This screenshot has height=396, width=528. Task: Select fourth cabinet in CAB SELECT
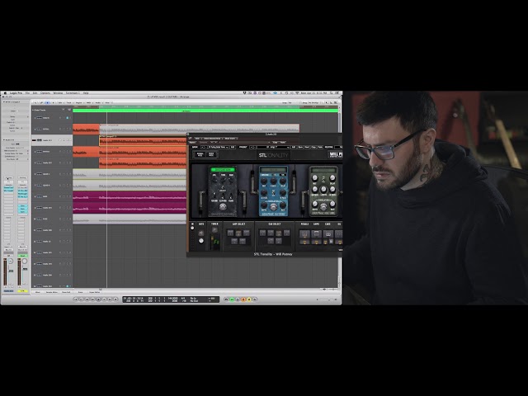pyautogui.click(x=286, y=233)
